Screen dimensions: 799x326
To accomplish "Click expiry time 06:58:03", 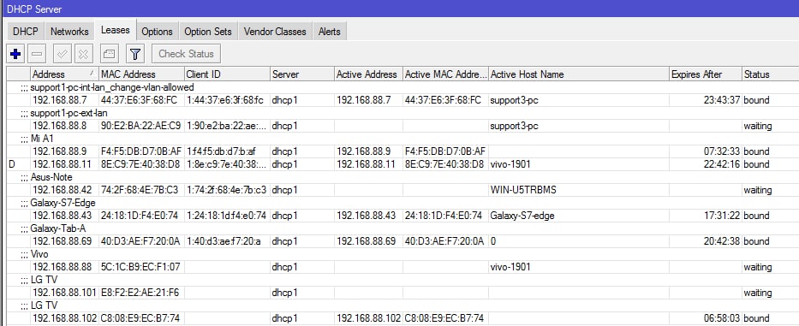I will pos(722,317).
